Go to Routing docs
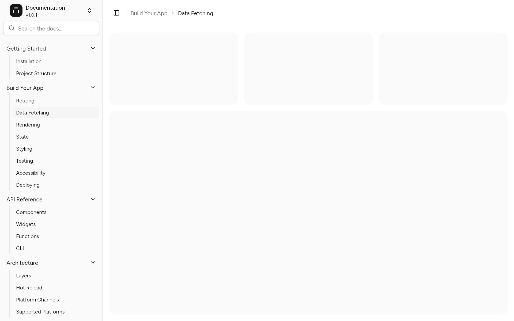 [56, 101]
